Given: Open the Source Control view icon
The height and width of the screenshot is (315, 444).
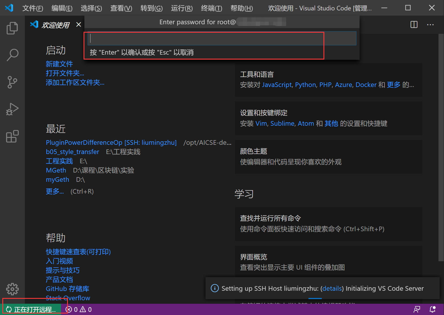Looking at the screenshot, I should pos(12,82).
